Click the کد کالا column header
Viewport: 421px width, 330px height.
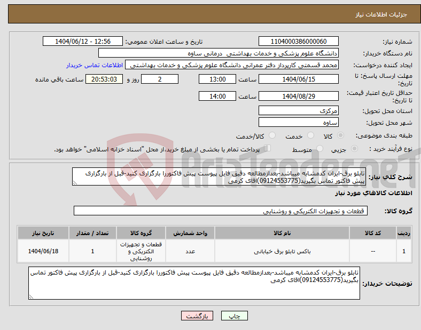pyautogui.click(x=373, y=233)
